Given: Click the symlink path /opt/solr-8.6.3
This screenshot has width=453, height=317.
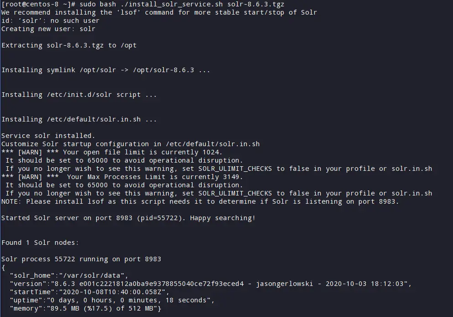Looking at the screenshot, I should click(x=163, y=70).
